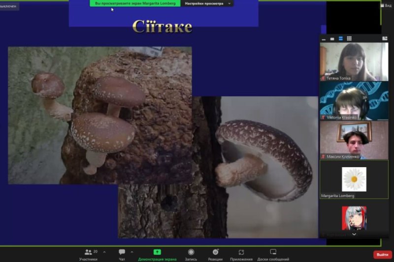Open the Чат chat panel
Screen dimensions: 394x262
(122, 254)
